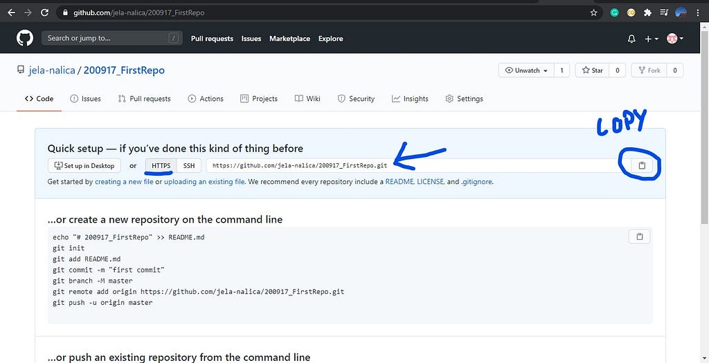The height and width of the screenshot is (363, 709).
Task: Go forward in browser history
Action: pos(28,12)
